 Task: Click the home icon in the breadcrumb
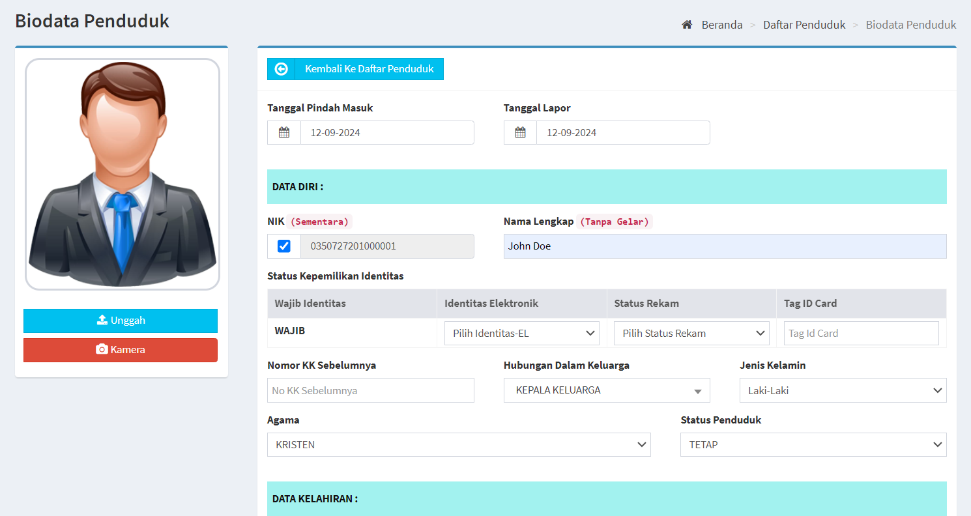[x=686, y=24]
